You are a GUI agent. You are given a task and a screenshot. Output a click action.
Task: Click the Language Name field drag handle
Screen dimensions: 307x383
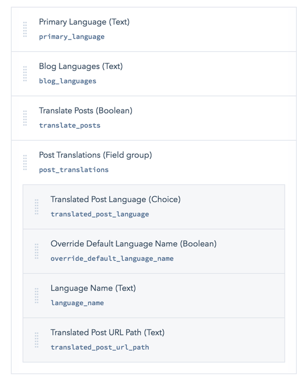(x=37, y=296)
